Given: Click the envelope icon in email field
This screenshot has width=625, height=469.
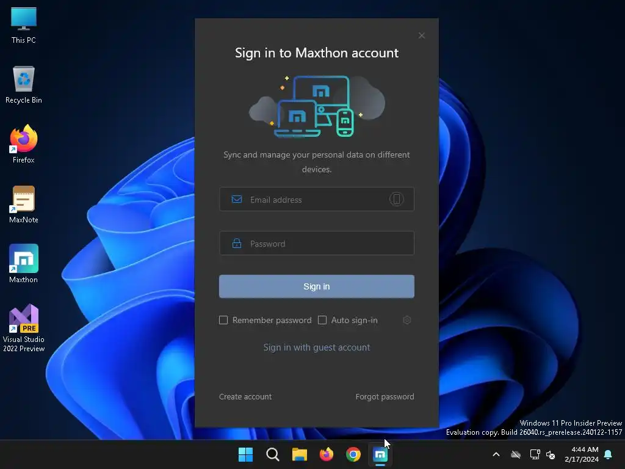Looking at the screenshot, I should point(237,199).
